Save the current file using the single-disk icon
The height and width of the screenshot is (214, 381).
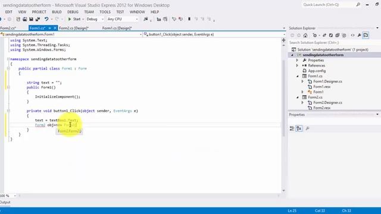pyautogui.click(x=31, y=19)
